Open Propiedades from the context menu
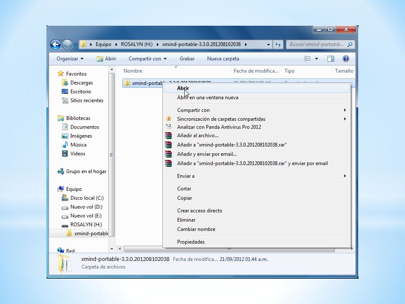 pos(257,242)
